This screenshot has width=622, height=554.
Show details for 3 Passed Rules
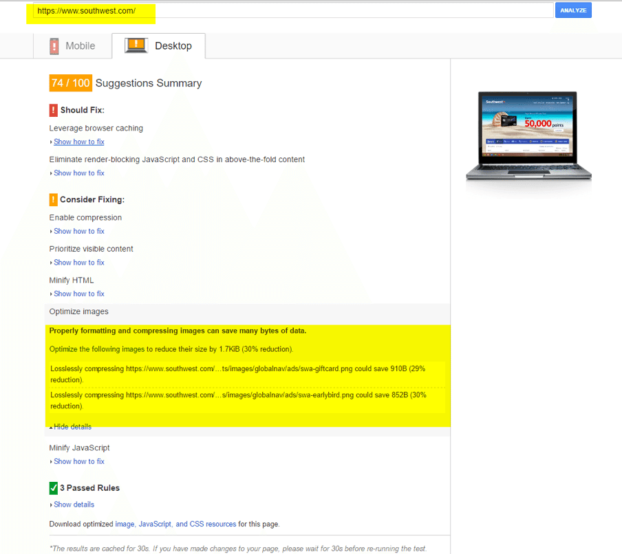(x=74, y=505)
